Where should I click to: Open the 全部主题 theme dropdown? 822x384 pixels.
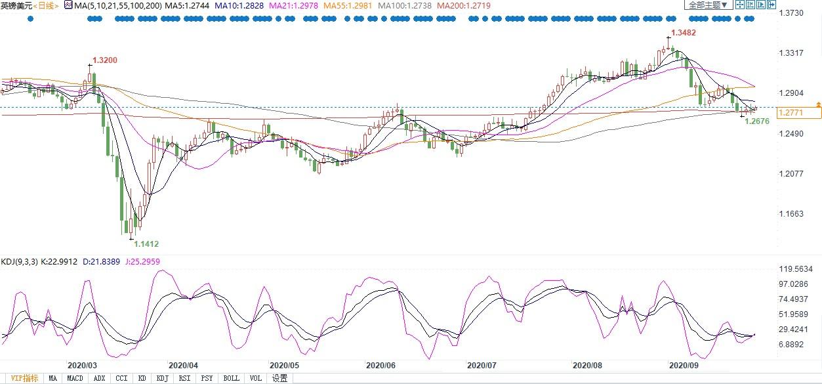[x=709, y=5]
